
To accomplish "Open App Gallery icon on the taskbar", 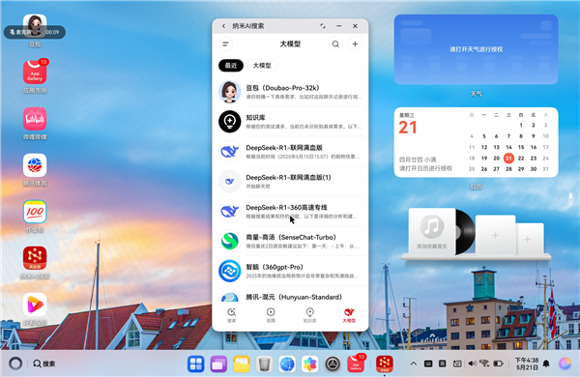I will tap(356, 364).
